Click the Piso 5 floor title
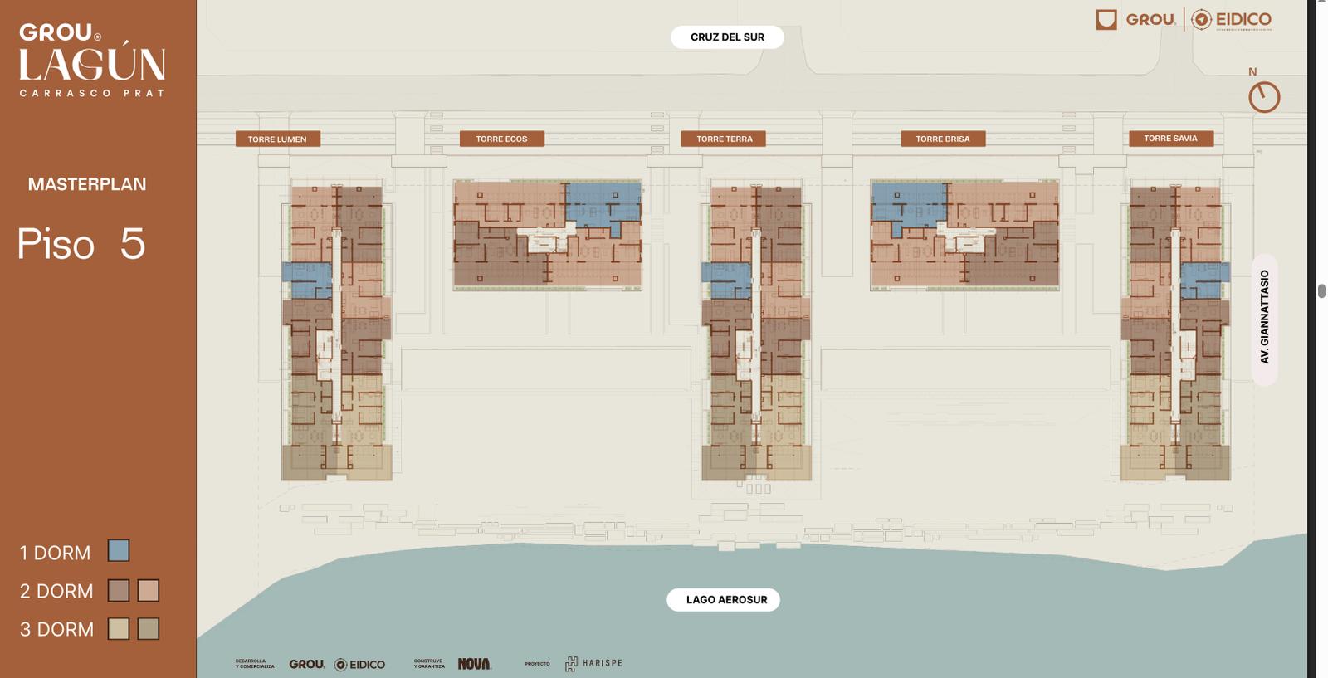This screenshot has height=678, width=1328. point(81,244)
